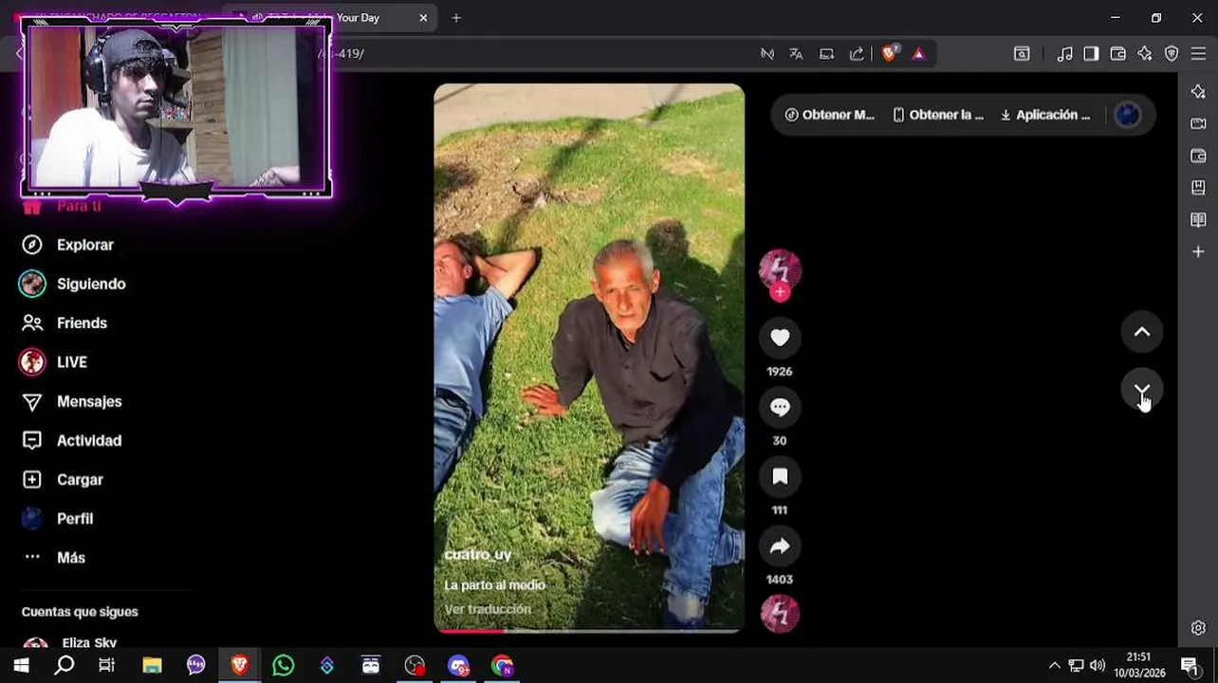Open the spinning sound disc below share
Screen dimensions: 1218x683
pos(780,613)
